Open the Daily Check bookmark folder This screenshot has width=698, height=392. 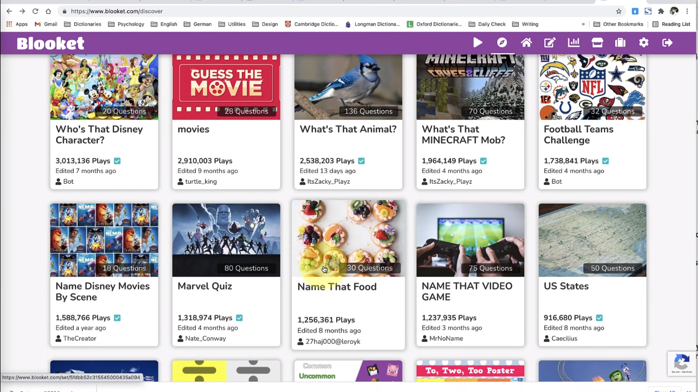tap(487, 24)
